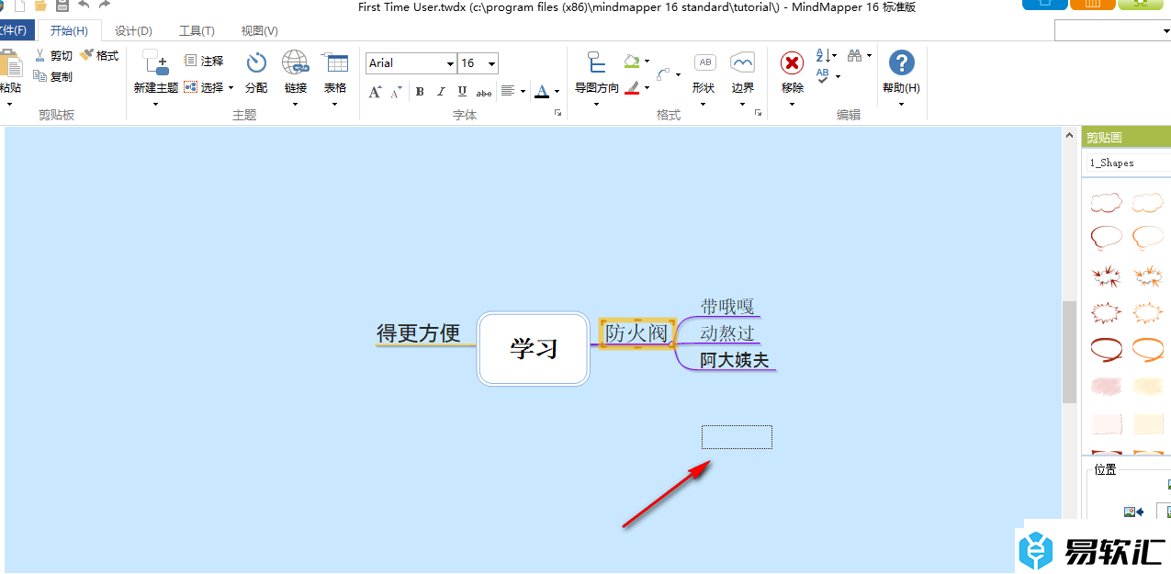
Task: Click the A-Z sort icon
Action: (x=823, y=56)
